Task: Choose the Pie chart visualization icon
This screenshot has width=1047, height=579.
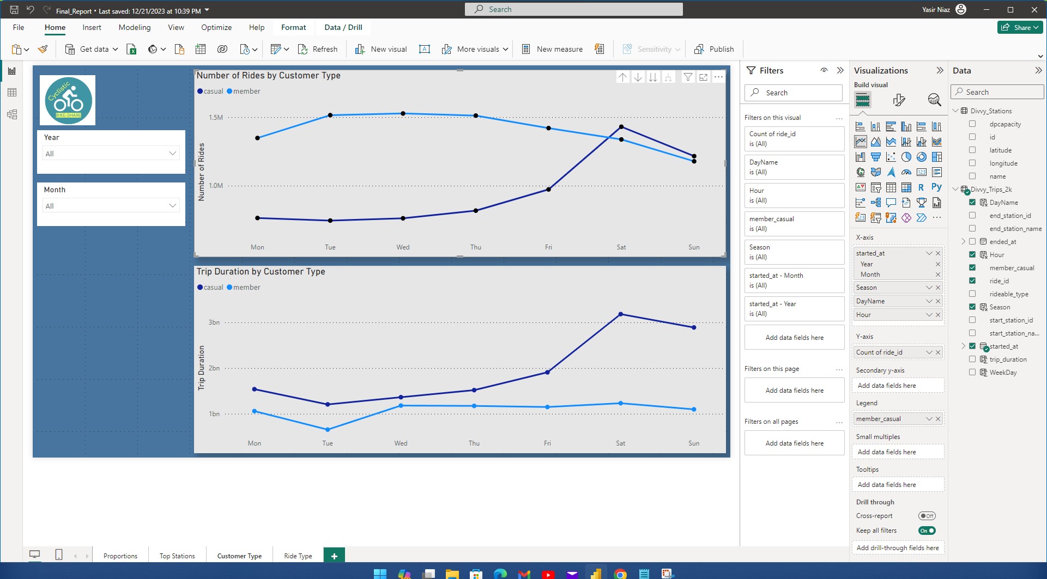Action: click(x=906, y=157)
